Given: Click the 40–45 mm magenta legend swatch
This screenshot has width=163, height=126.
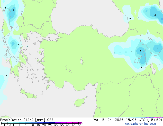Looking at the screenshot, I should coord(70,123).
